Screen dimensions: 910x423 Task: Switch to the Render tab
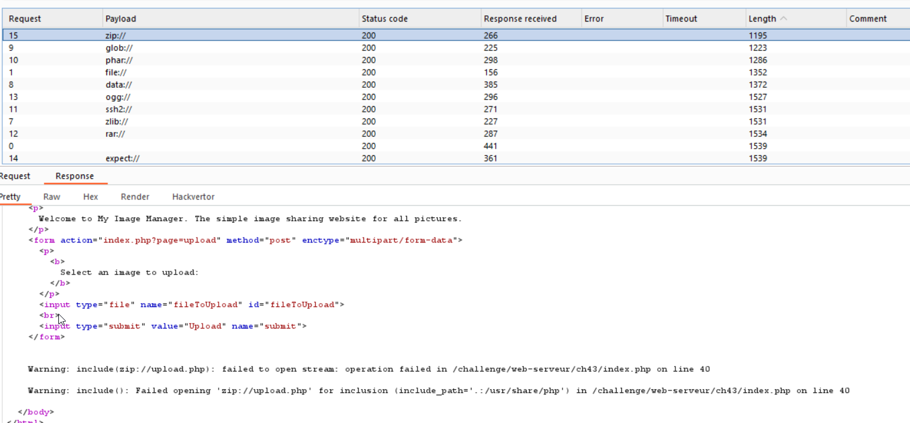134,196
